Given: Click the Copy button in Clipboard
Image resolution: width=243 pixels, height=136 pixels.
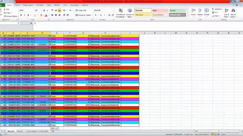Looking at the screenshot, I should pos(8,13).
